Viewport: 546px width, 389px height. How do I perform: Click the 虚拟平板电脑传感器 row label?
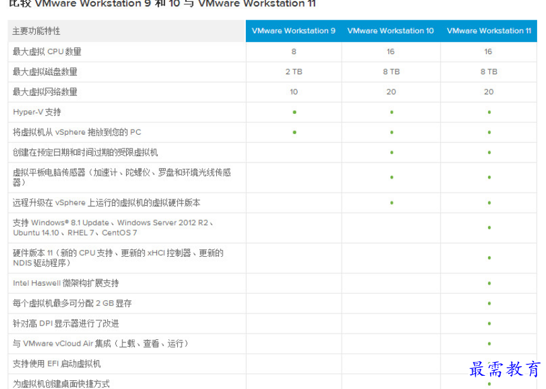pos(122,178)
